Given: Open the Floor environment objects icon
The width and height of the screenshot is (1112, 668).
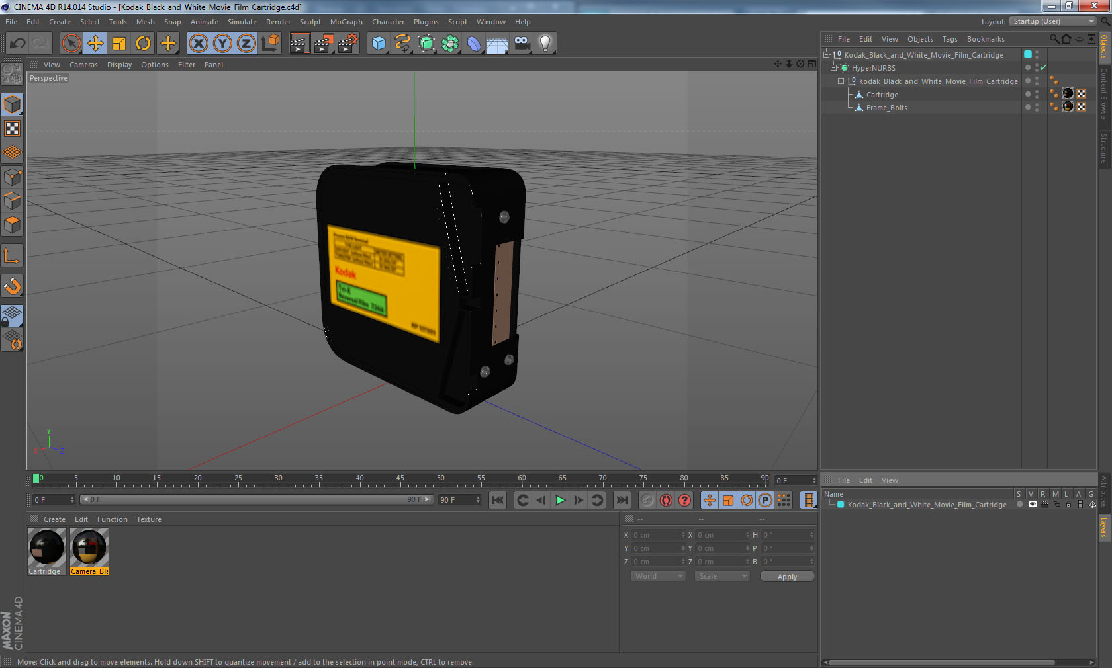Looking at the screenshot, I should 498,44.
